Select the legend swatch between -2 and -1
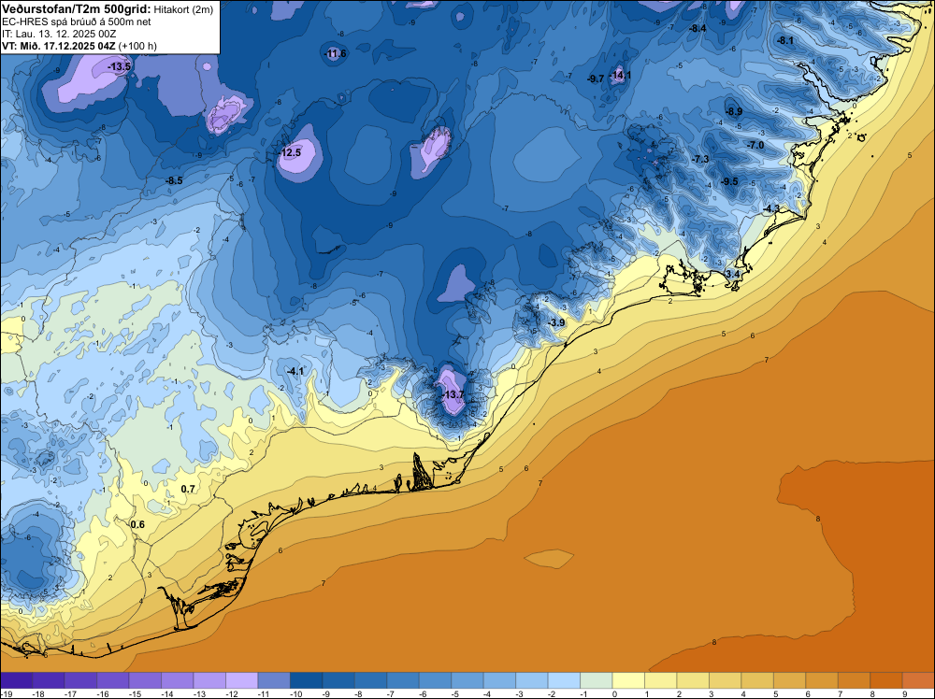 [x=564, y=680]
